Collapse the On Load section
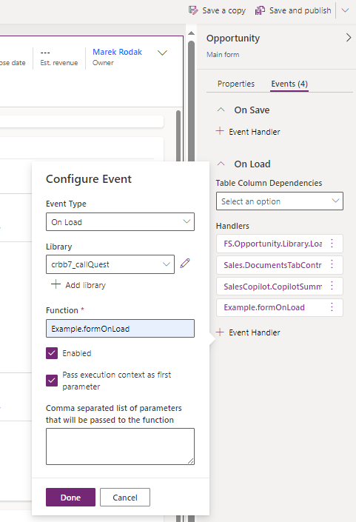 tap(221, 164)
